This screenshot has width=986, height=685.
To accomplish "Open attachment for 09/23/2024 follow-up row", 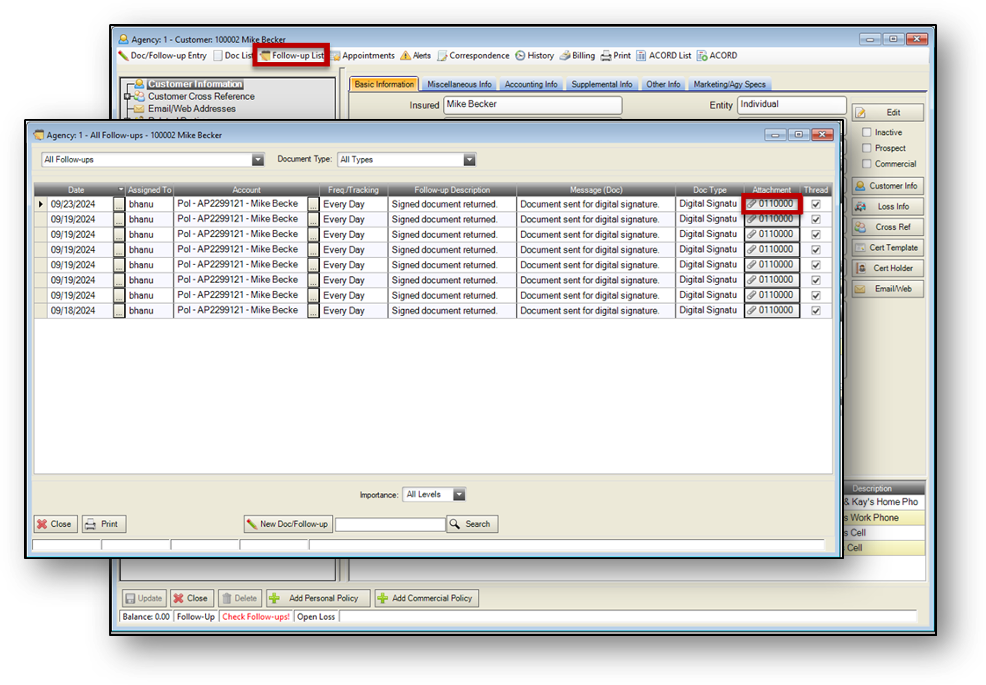I will (771, 204).
